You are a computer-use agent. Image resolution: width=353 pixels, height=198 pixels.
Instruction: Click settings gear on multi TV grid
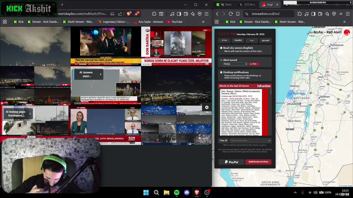pyautogui.click(x=207, y=108)
